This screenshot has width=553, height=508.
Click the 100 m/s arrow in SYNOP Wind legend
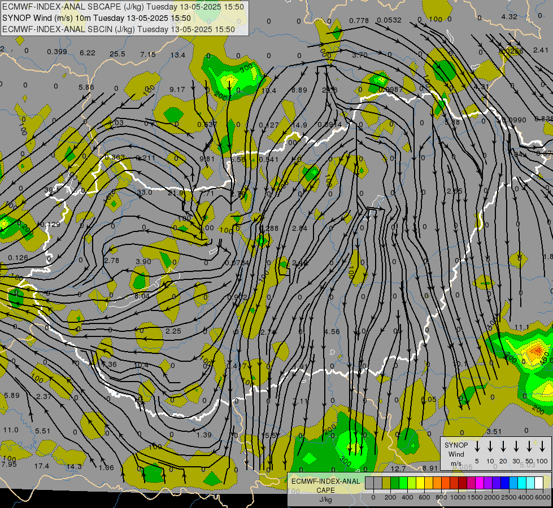pyautogui.click(x=542, y=446)
